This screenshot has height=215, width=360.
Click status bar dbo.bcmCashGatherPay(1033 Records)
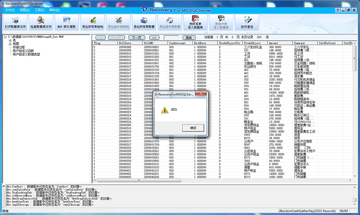pyautogui.click(x=307, y=211)
